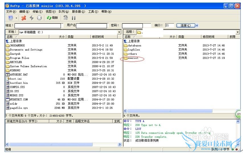Select the Program Files folder icon
Screen dimensions: 243x153
(8, 58)
